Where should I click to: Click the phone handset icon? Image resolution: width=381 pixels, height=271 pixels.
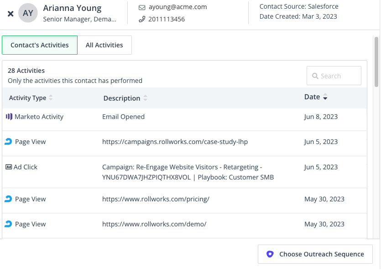tap(141, 19)
